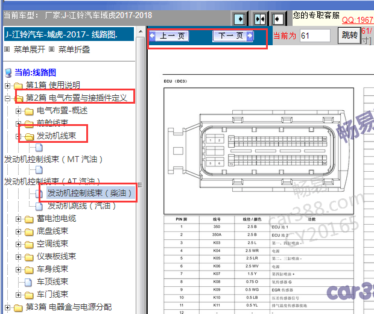Viewport: 374px width, 314px height.
Task: Click folder icon beside 第3篇 电器盒与电源分配
Action: click(x=18, y=307)
